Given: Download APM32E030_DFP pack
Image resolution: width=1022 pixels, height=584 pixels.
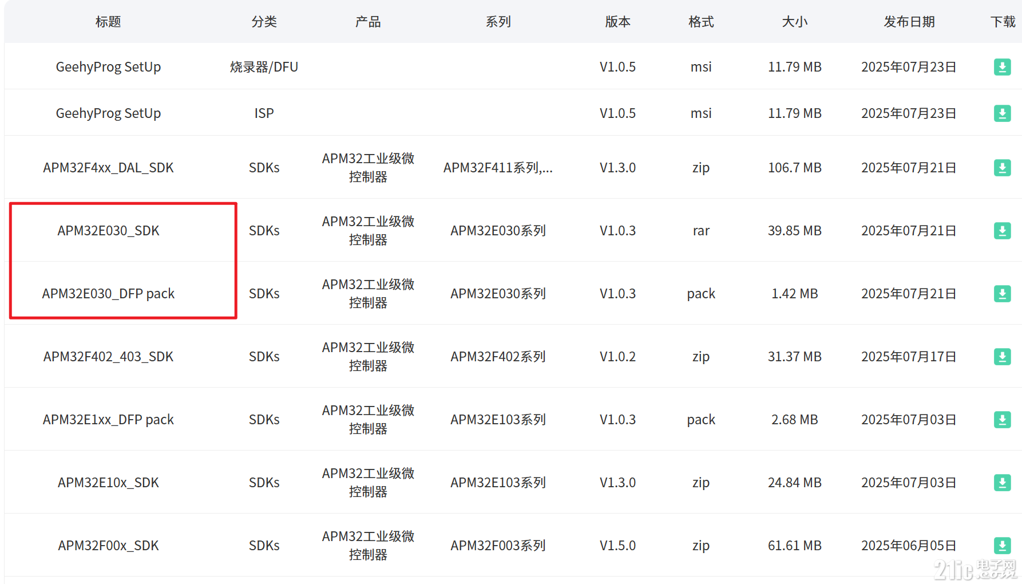Looking at the screenshot, I should point(1002,294).
